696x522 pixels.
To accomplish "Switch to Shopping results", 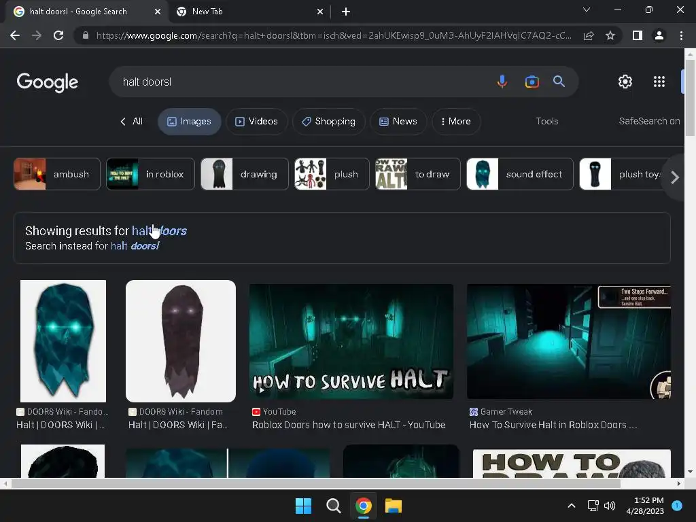I will coord(328,122).
